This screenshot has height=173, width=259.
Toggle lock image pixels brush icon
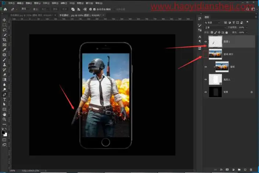pyautogui.click(x=216, y=32)
